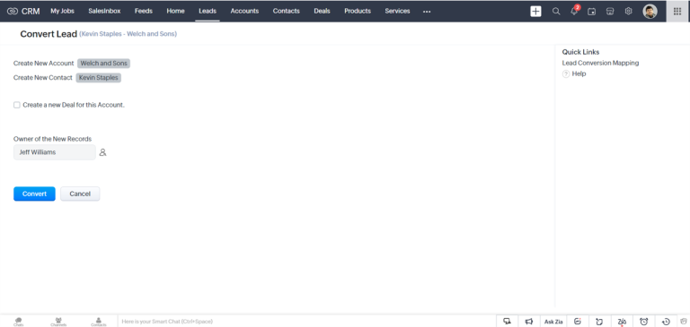Go to Accounts tab

(244, 11)
